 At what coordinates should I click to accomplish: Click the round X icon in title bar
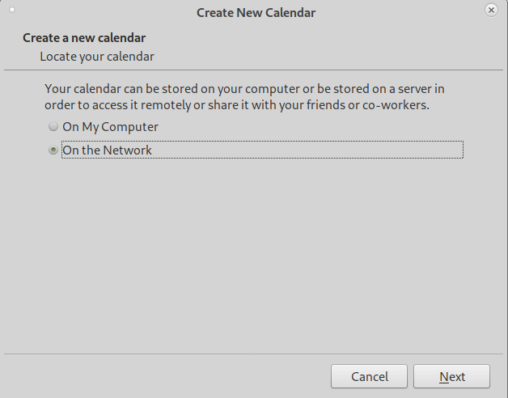491,11
